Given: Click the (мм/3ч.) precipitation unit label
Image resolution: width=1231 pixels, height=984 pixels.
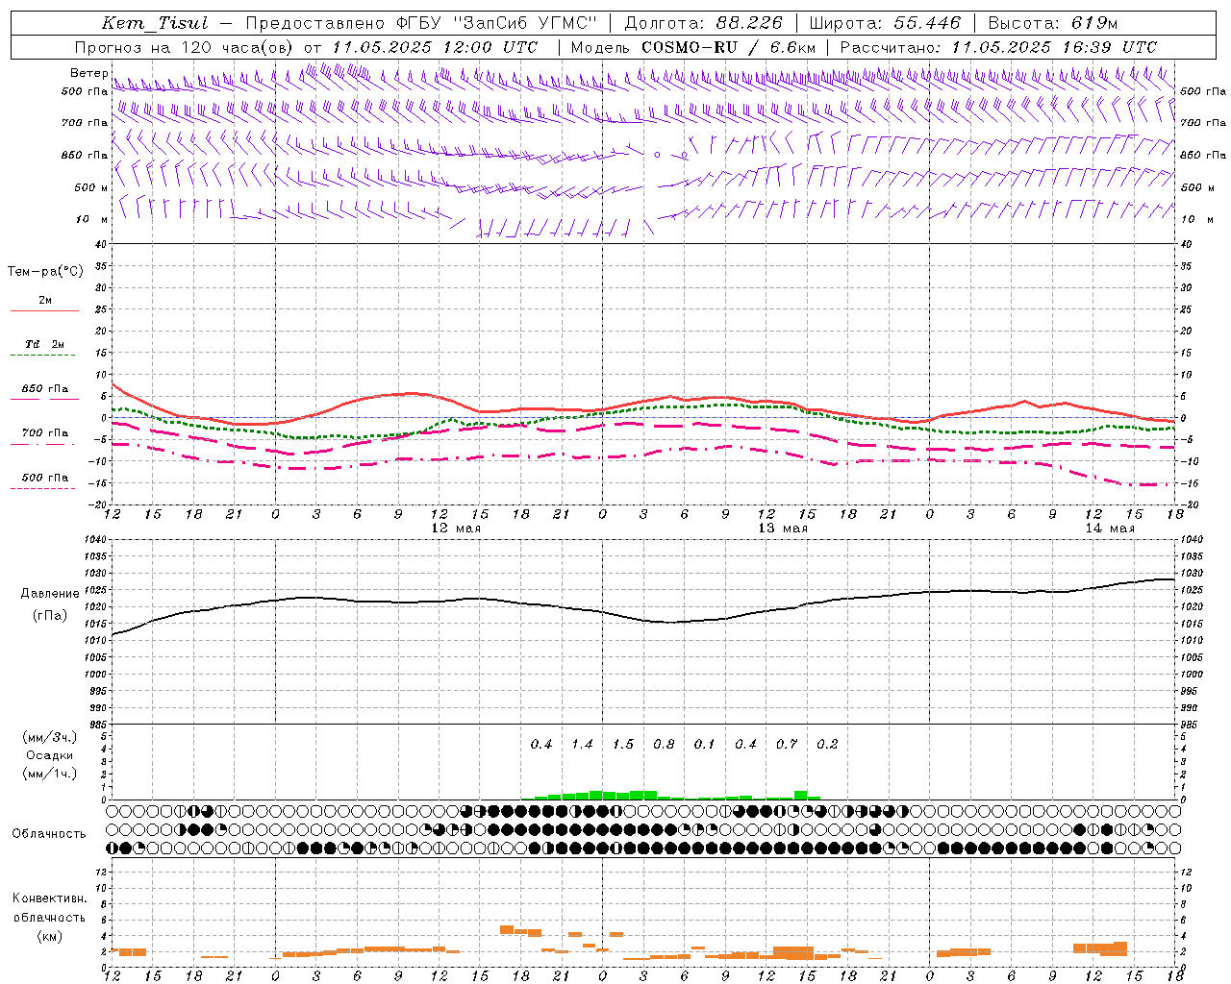Looking at the screenshot, I should [49, 737].
